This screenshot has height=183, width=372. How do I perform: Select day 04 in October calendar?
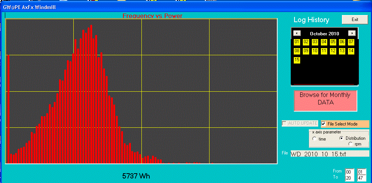click(x=324, y=42)
